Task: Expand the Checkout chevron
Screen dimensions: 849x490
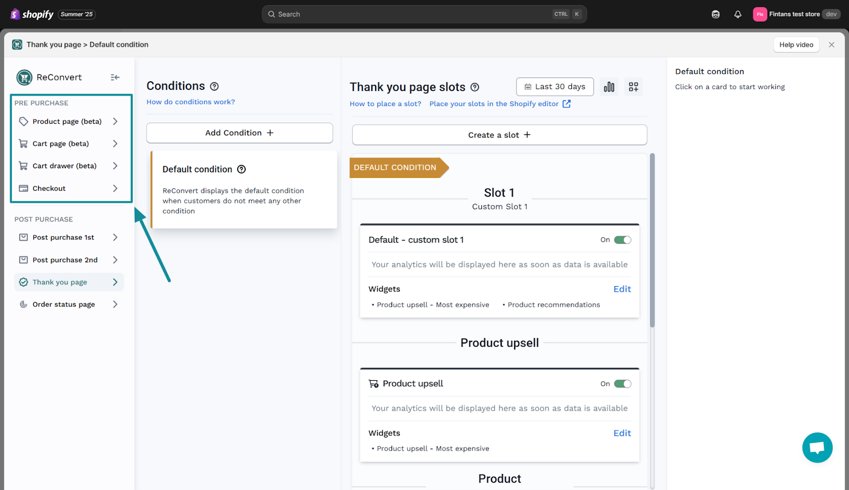Action: coord(115,188)
